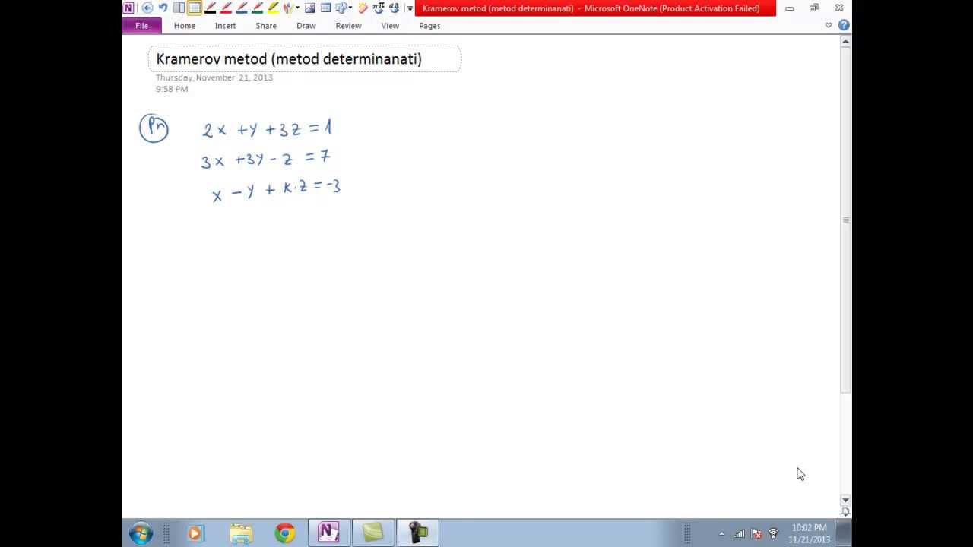
Task: Open the screen recorder taskbar application
Action: pyautogui.click(x=417, y=533)
